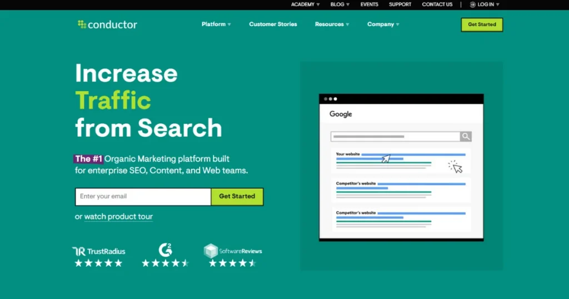This screenshot has width=569, height=299.
Task: Open the Resources dropdown chevron
Action: (347, 24)
